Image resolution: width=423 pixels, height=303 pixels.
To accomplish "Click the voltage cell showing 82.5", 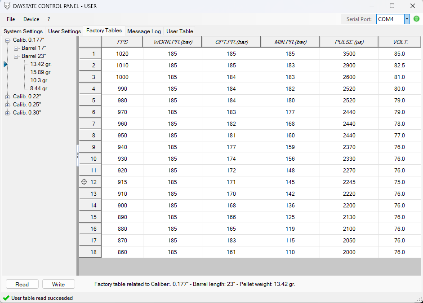I will [x=400, y=65].
